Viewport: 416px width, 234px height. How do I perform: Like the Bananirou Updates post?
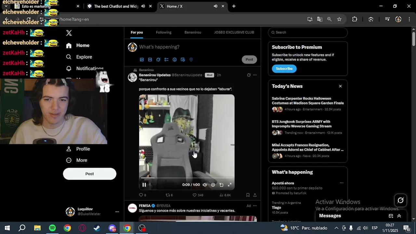tap(198, 195)
